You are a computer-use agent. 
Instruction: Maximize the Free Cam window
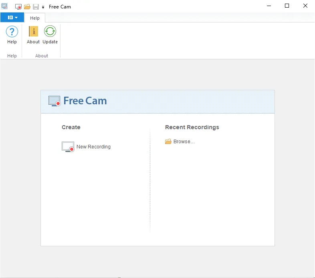click(x=287, y=6)
